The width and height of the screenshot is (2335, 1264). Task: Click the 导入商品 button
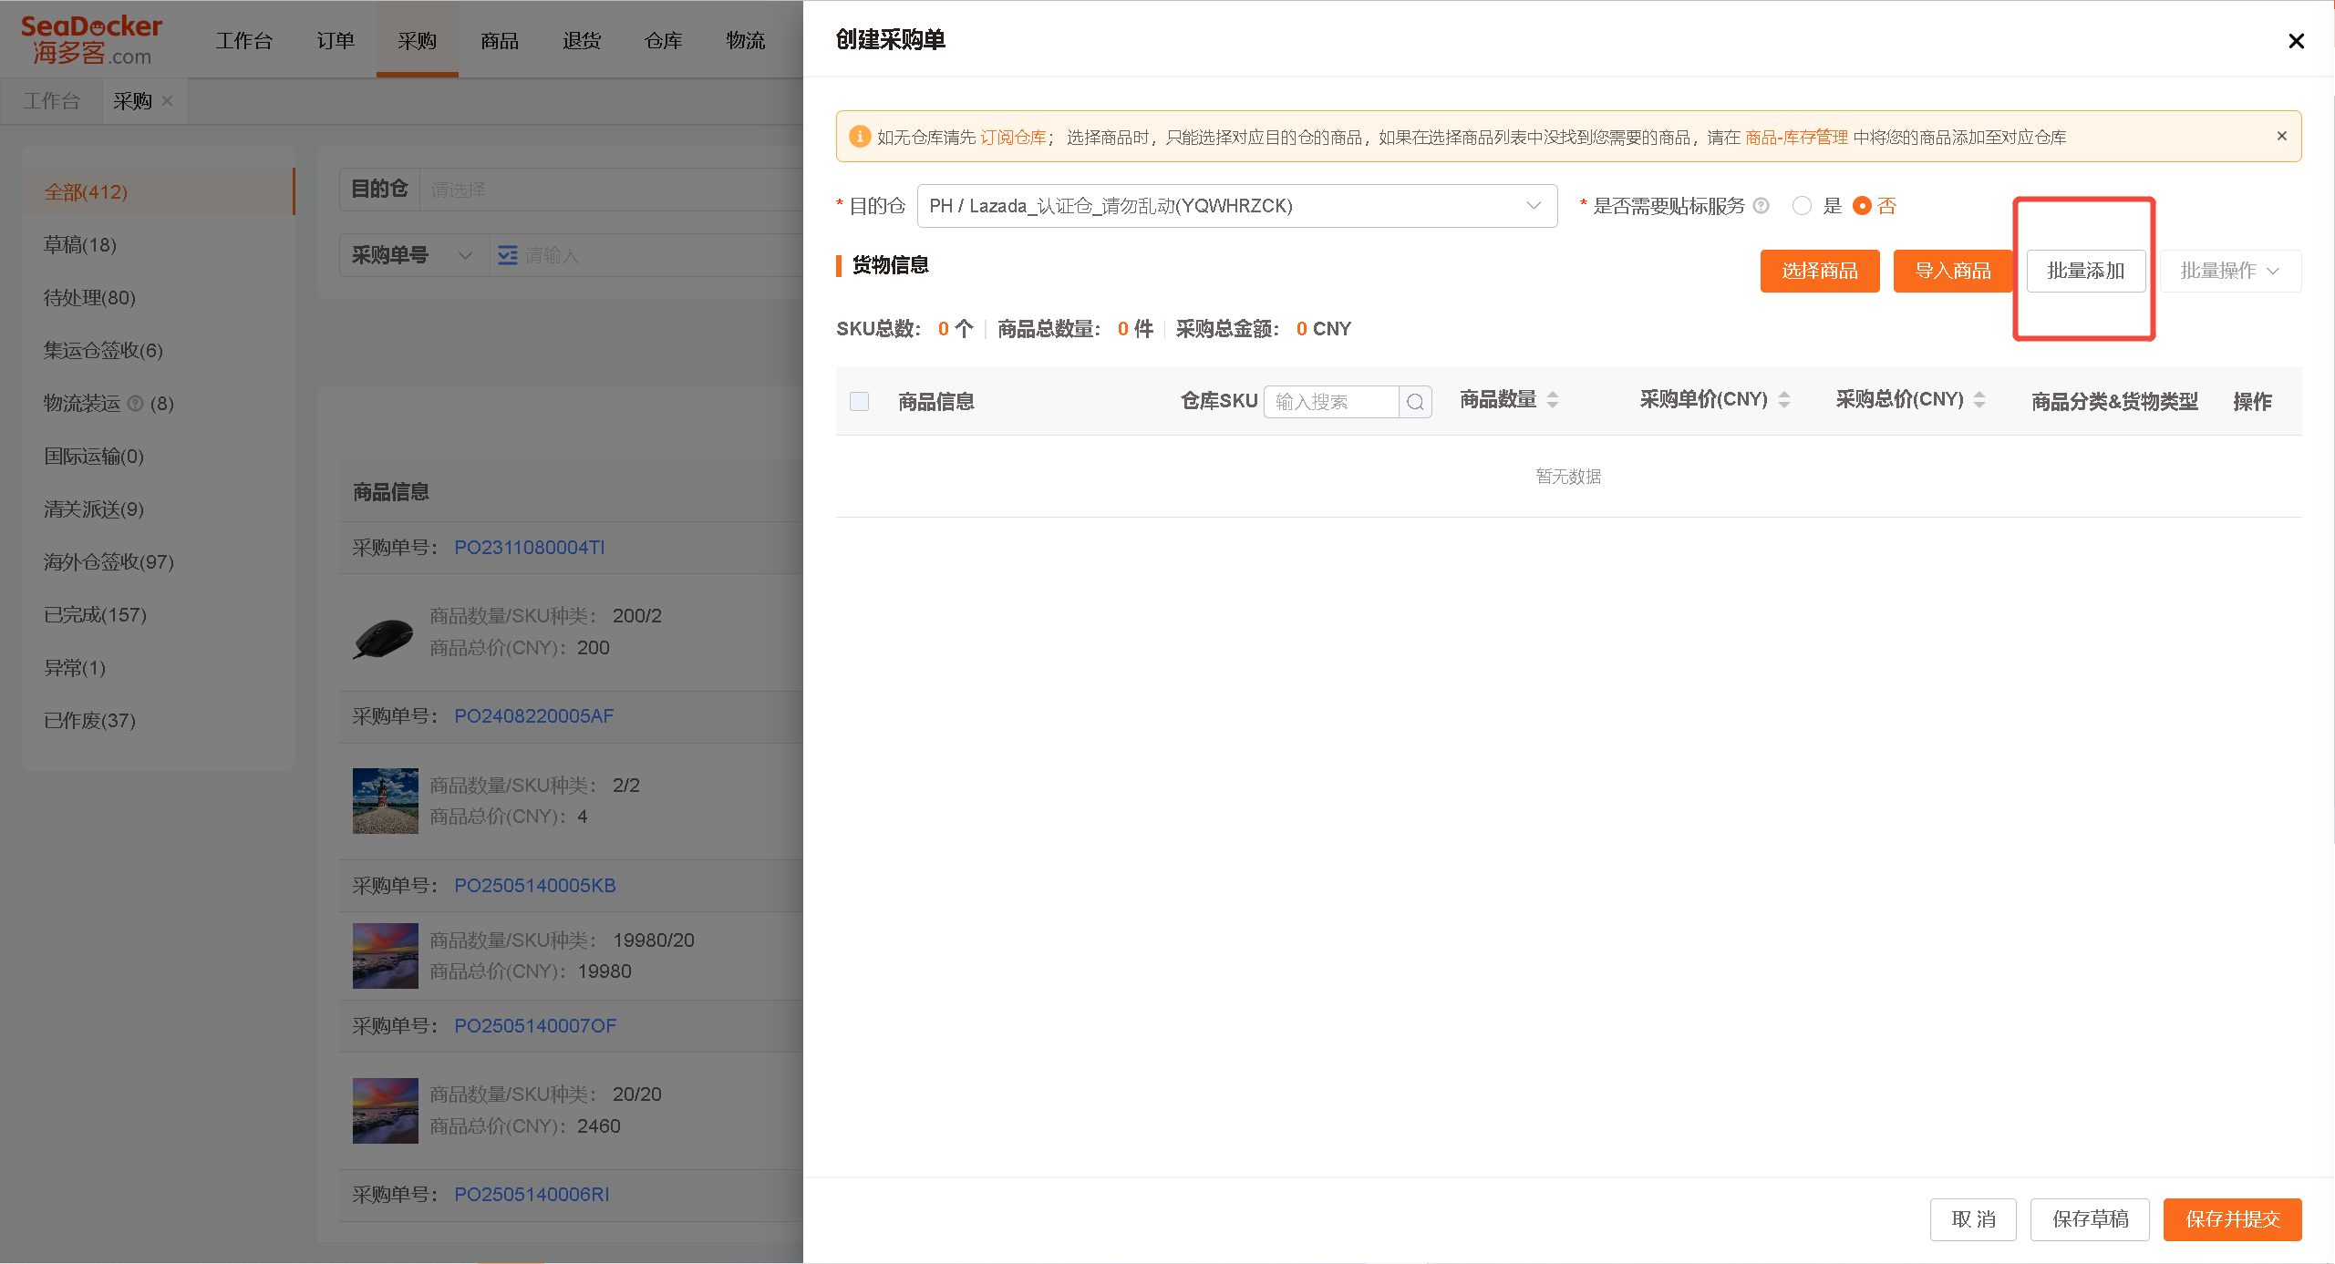1952,271
